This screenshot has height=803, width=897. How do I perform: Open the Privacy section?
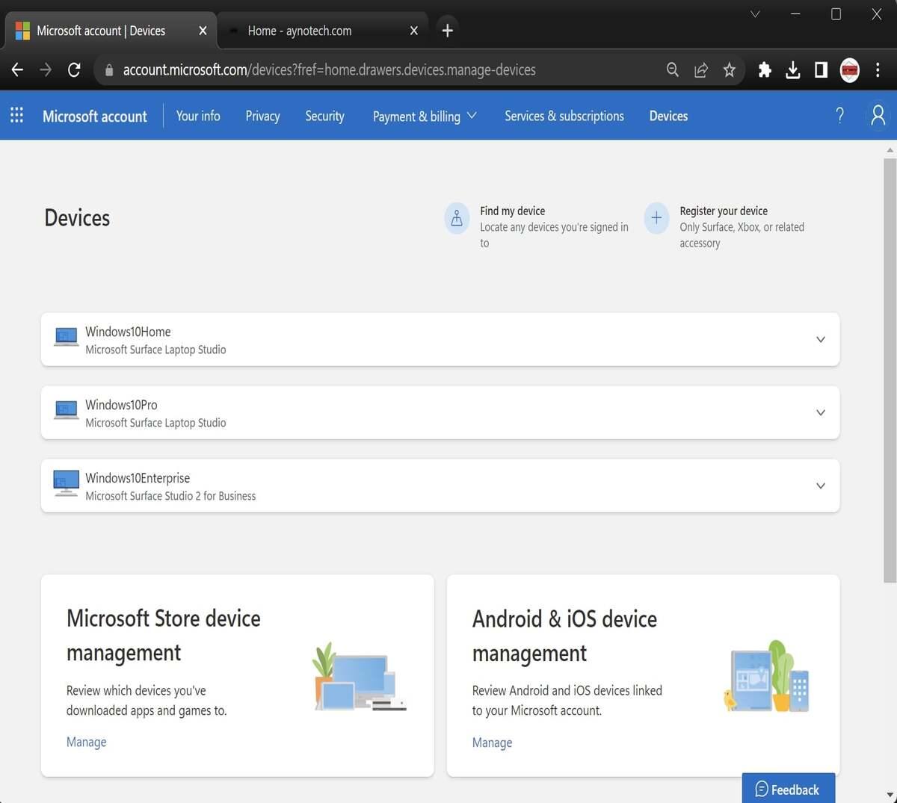[x=262, y=116]
